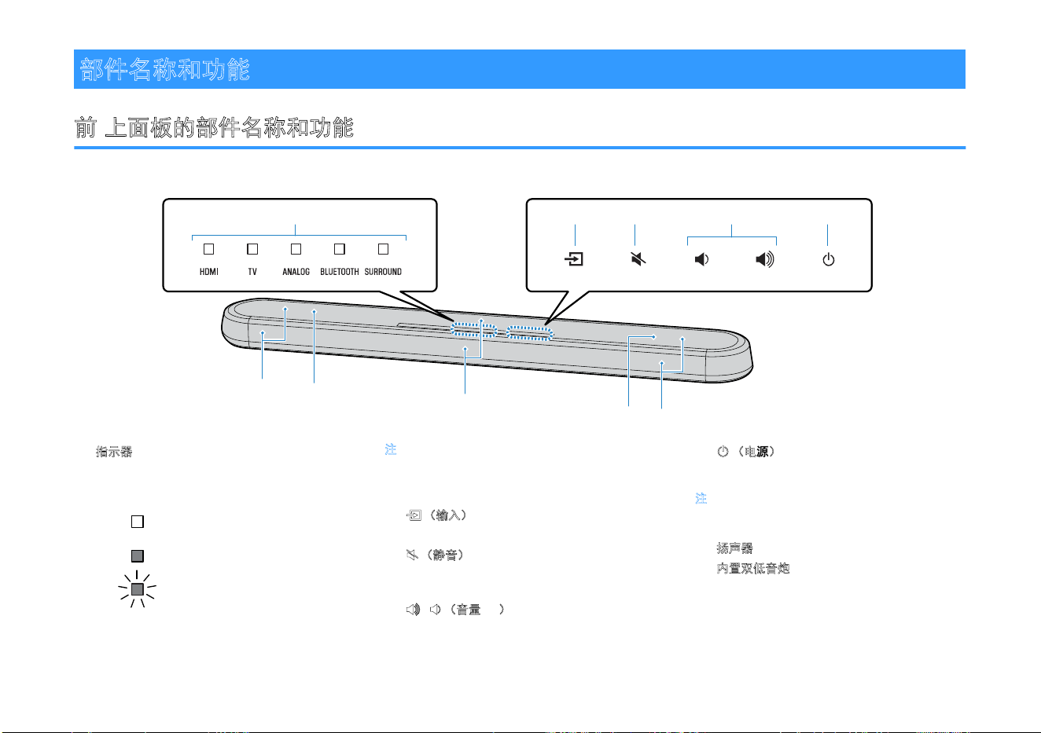The image size is (1041, 733).
Task: Click the flashing indicator legend symbol
Action: [138, 589]
